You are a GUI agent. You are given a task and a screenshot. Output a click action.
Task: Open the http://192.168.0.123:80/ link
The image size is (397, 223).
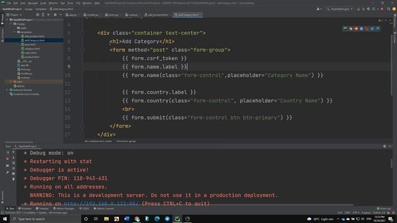tap(101, 204)
